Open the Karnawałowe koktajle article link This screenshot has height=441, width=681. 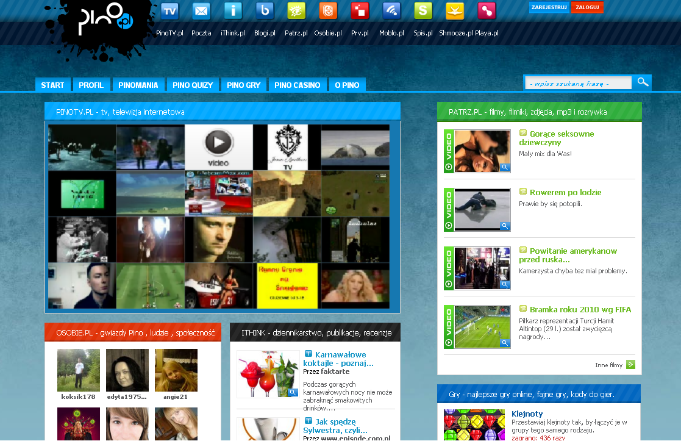tap(338, 359)
